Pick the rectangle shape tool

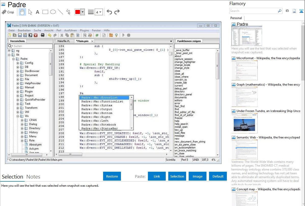45,12
